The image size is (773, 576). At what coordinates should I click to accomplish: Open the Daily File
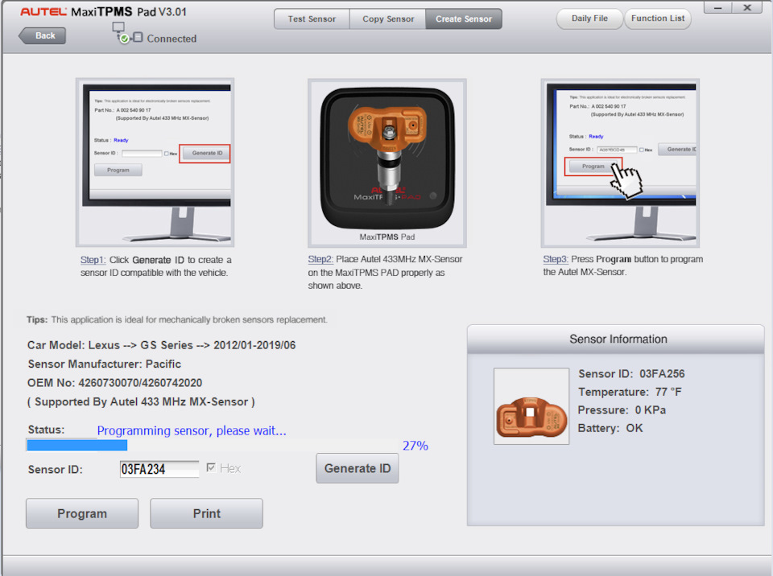tap(589, 19)
